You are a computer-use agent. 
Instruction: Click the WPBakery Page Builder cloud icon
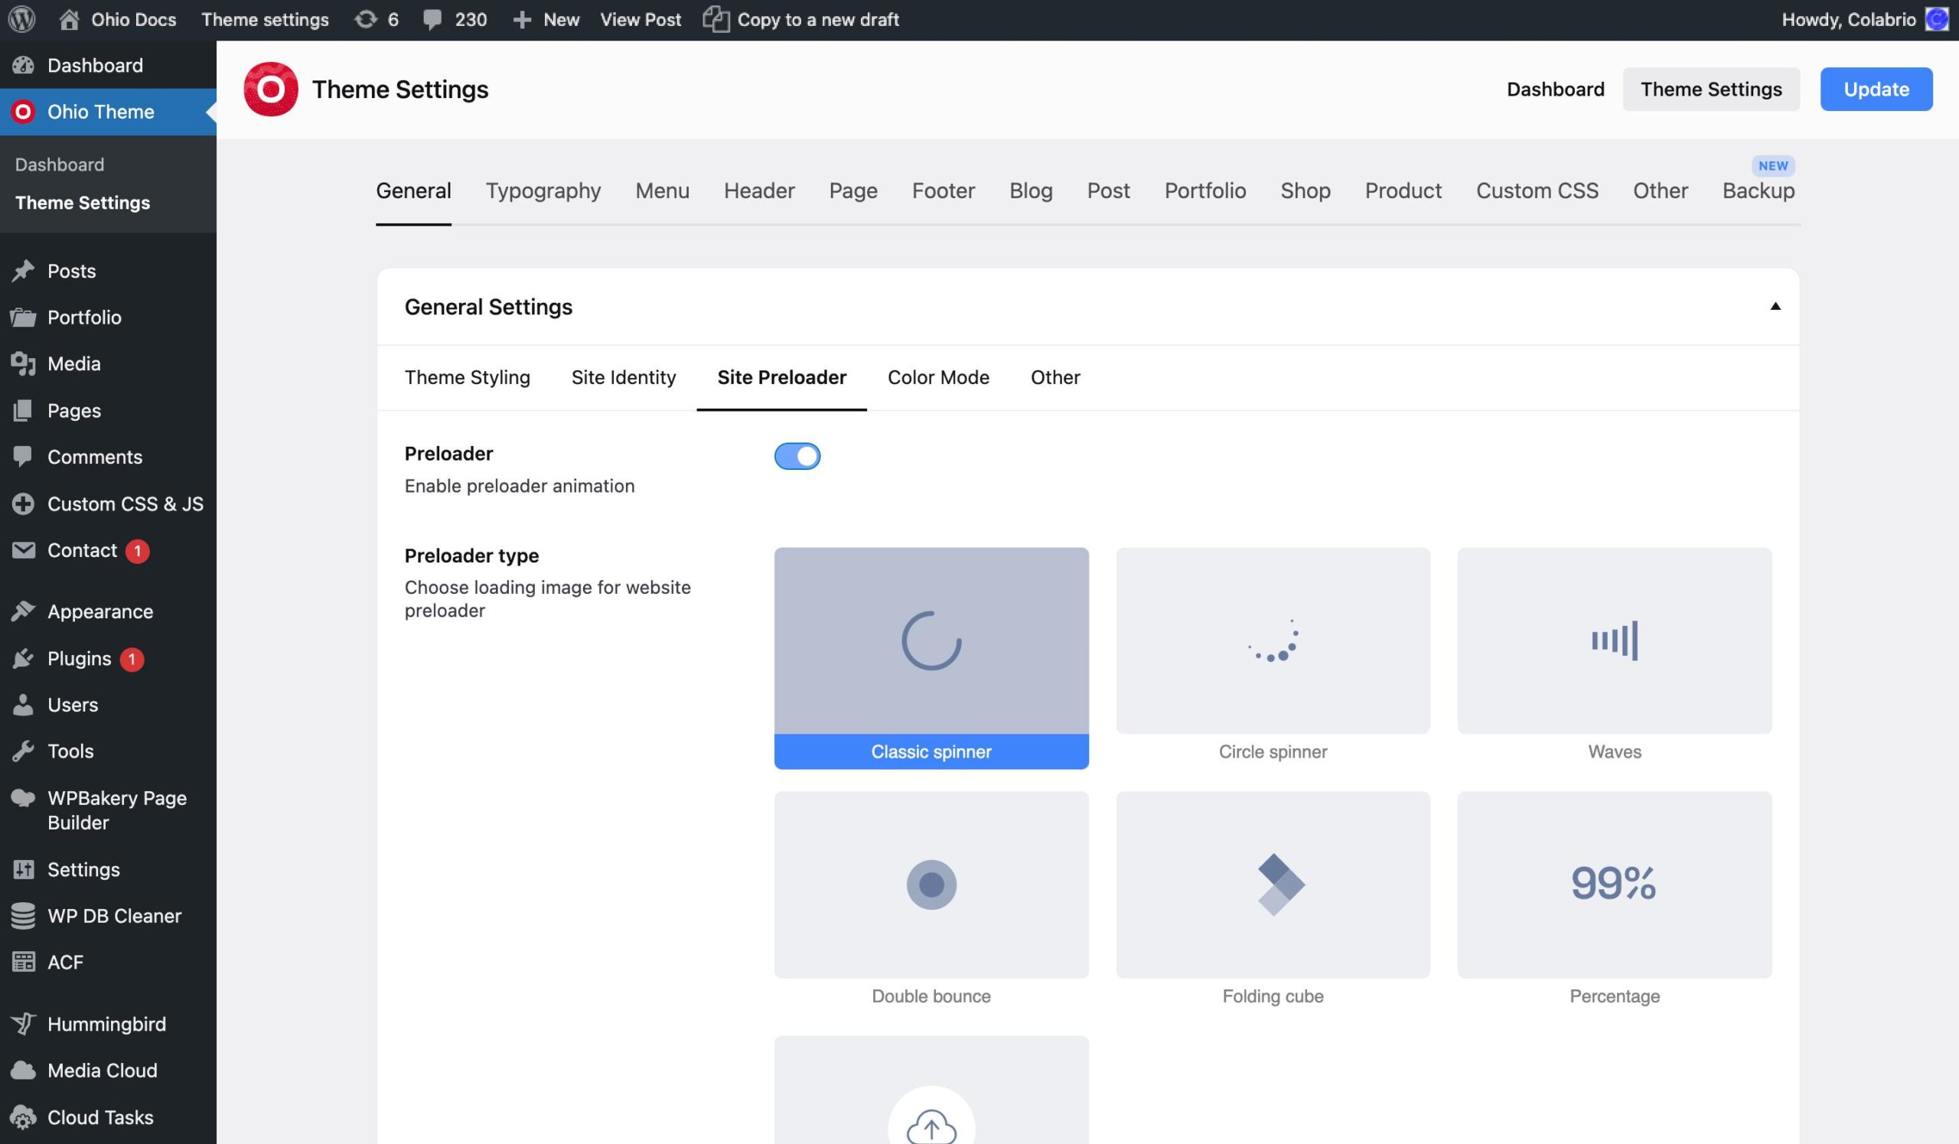[x=23, y=798]
